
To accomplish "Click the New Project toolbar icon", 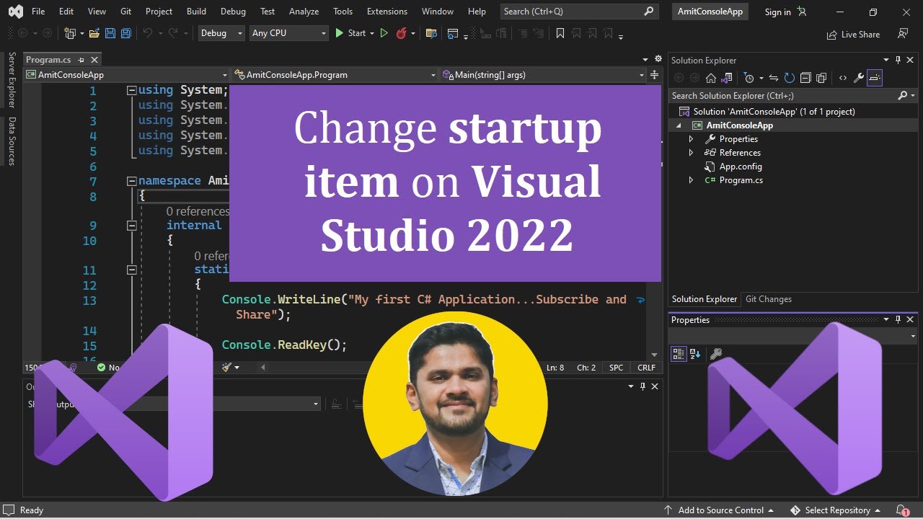I will pos(70,33).
